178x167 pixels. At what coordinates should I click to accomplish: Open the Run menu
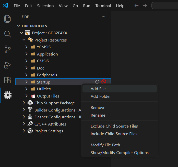pos(87,6)
